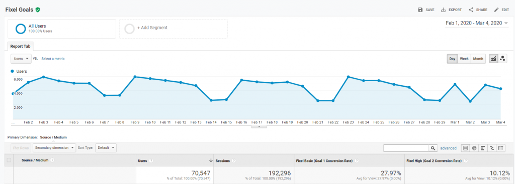Click the 10.12% conversion rate value
Image resolution: width=515 pixels, height=184 pixels.
[499, 173]
